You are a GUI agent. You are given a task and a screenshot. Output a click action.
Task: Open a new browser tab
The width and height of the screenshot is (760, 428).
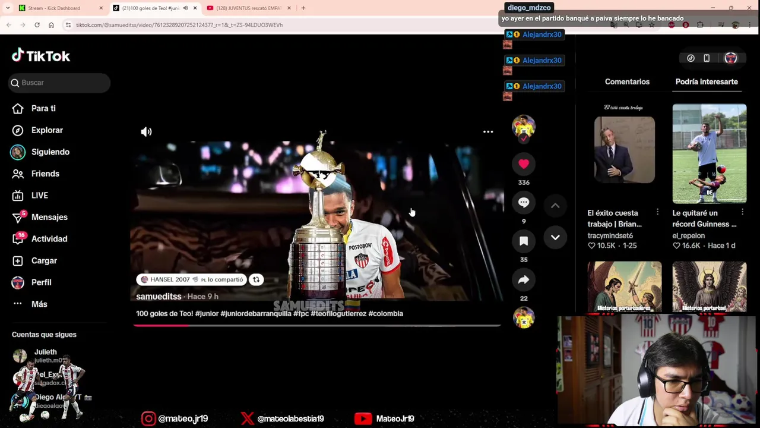(x=303, y=8)
